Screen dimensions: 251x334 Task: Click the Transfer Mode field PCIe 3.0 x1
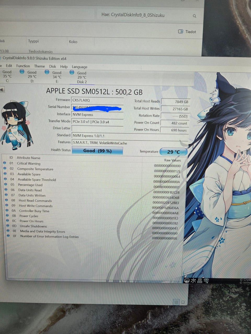click(x=97, y=122)
